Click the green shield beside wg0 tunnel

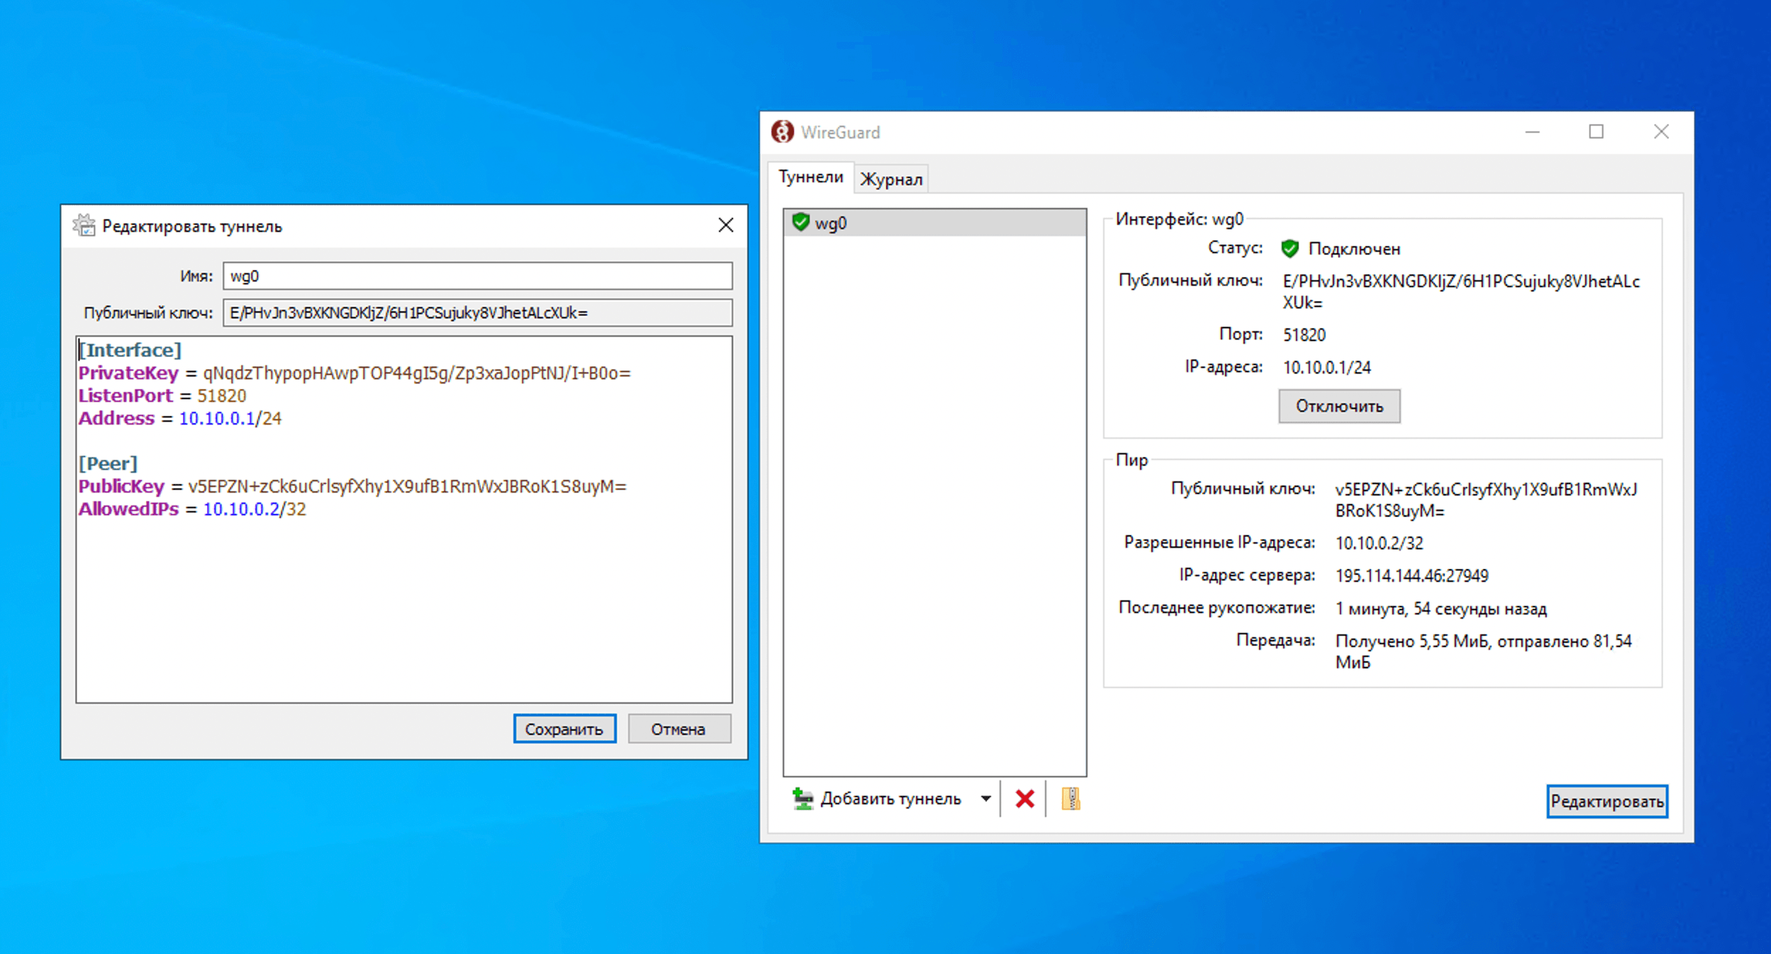(x=800, y=223)
